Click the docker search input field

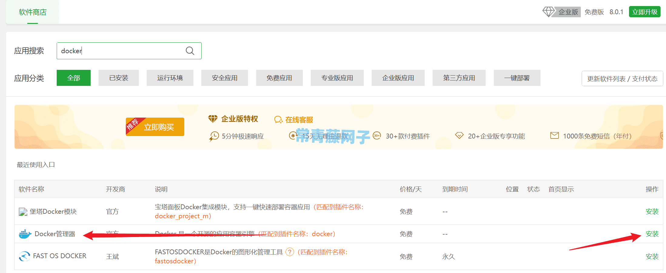(121, 50)
